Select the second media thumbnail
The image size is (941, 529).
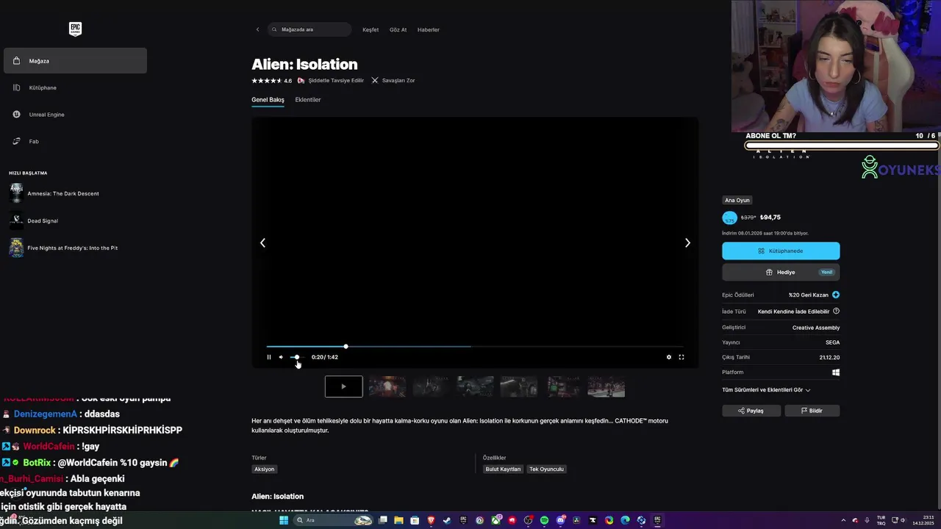click(x=387, y=386)
